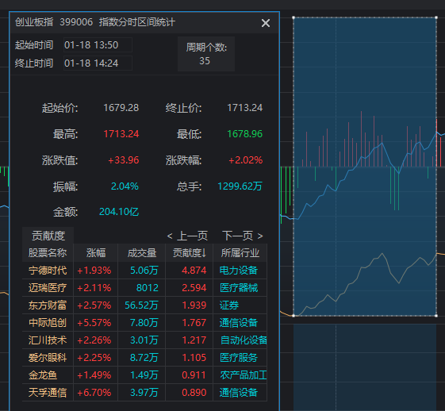The width and height of the screenshot is (445, 411).
Task: Click bottom-right handle of chart selection
Action: (436, 316)
